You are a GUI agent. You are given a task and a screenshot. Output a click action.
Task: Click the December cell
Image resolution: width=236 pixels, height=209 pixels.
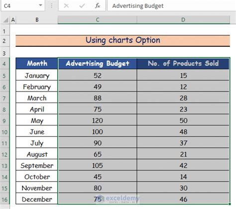point(37,199)
